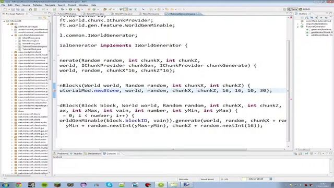Click the New file toolbar icon

(5, 9)
